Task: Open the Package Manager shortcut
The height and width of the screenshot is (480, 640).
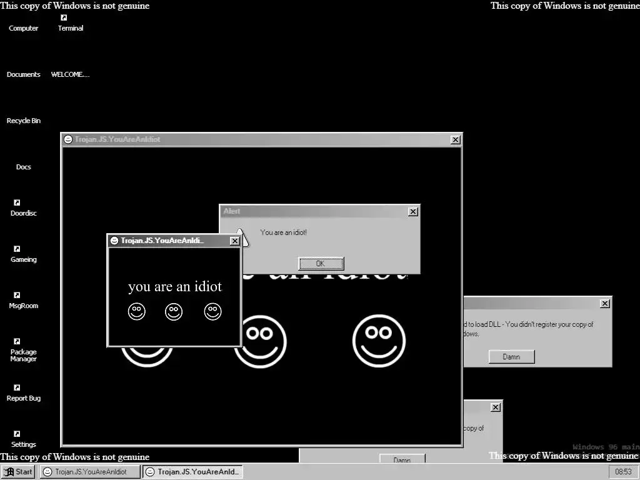Action: (23, 350)
